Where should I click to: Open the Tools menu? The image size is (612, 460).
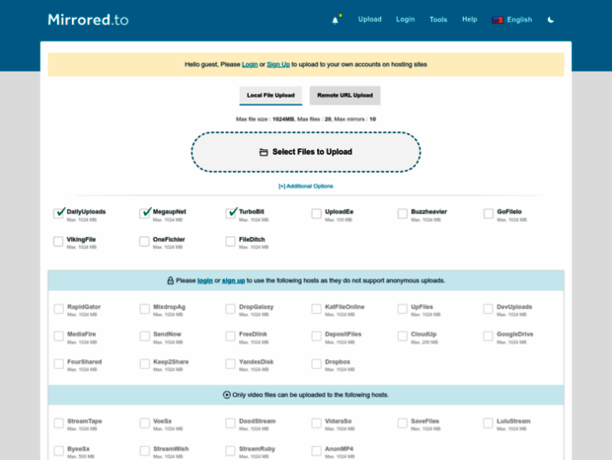(438, 20)
